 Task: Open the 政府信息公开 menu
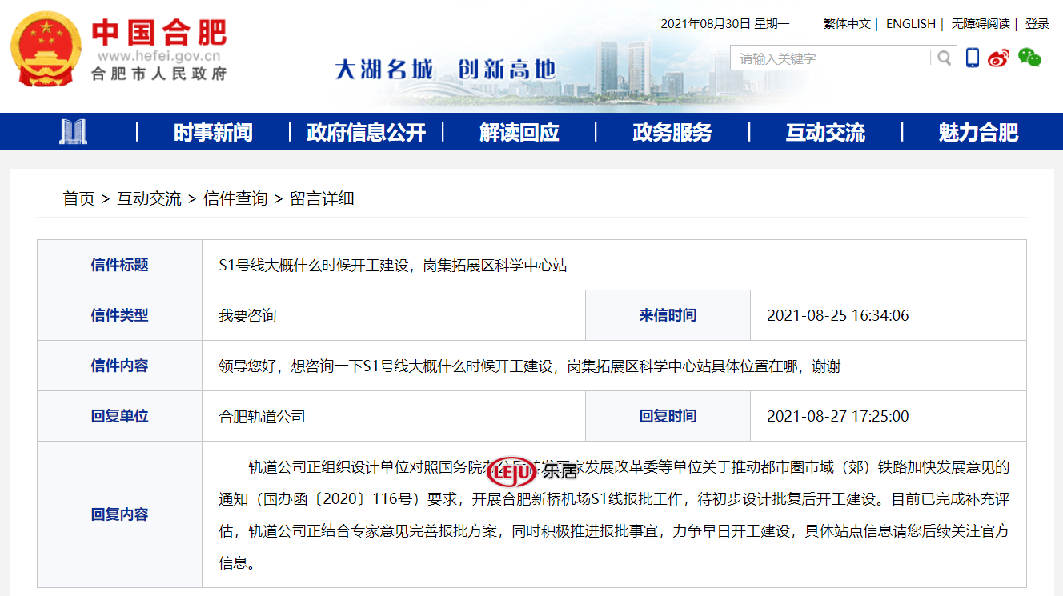pos(366,133)
